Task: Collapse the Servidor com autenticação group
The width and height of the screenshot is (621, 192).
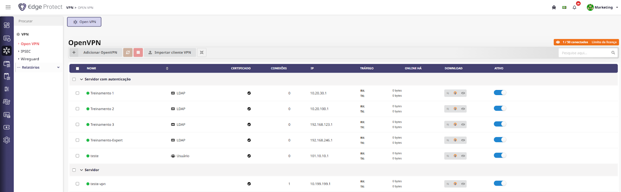Action: [82, 79]
